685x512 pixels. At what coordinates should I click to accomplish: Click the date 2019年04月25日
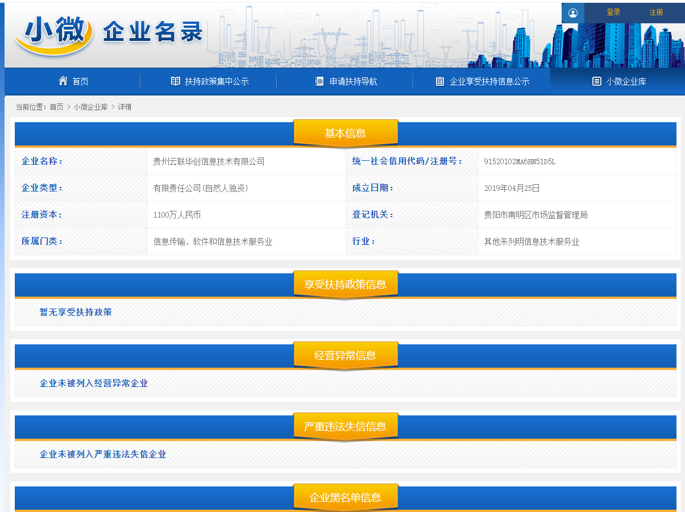coord(512,188)
